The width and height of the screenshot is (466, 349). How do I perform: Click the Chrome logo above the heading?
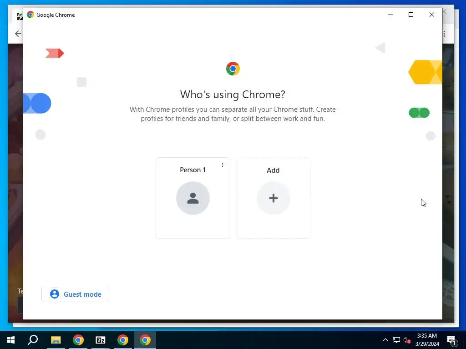(233, 69)
